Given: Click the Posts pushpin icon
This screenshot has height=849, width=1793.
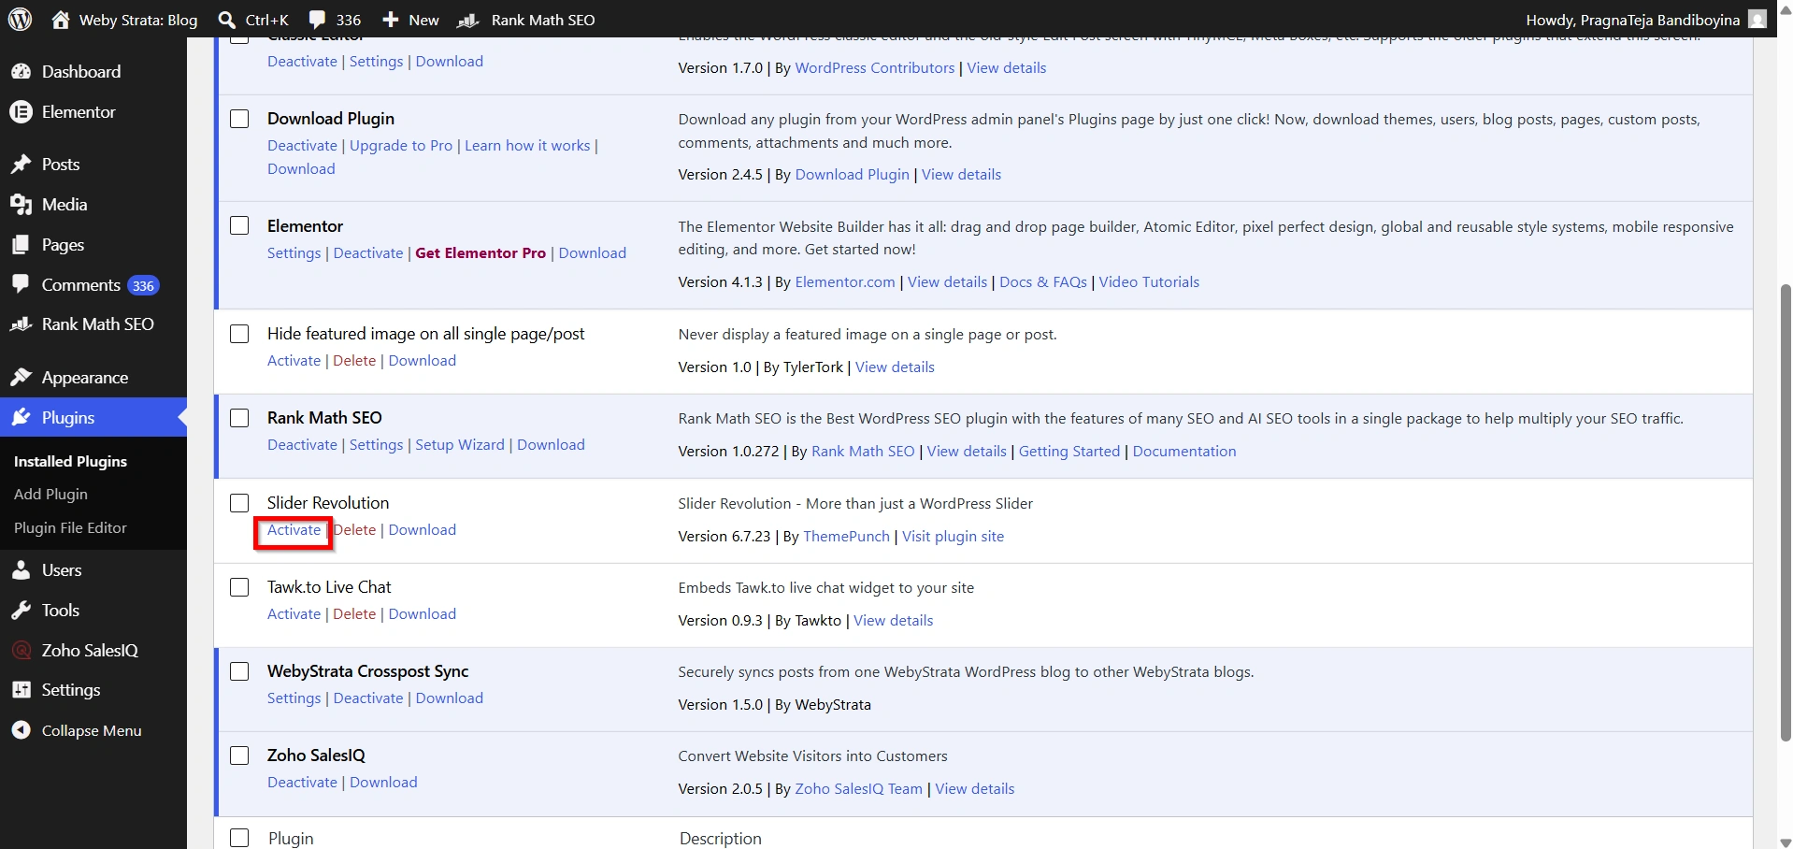Looking at the screenshot, I should 22,165.
